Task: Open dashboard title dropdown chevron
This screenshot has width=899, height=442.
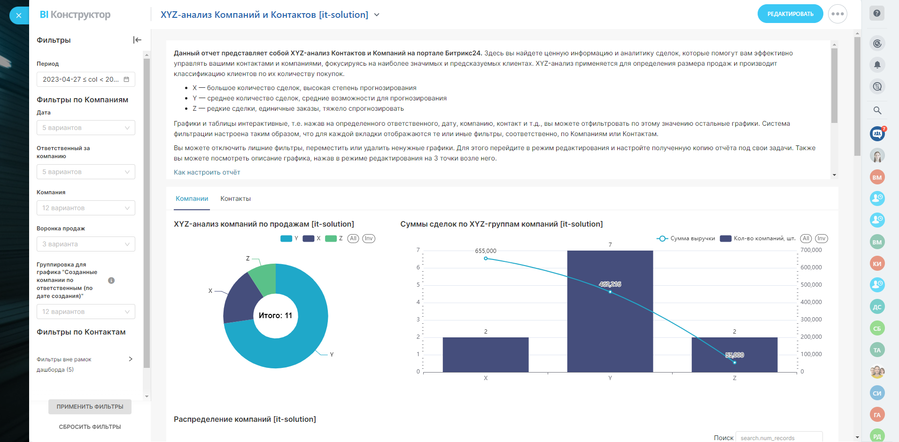Action: [x=377, y=15]
